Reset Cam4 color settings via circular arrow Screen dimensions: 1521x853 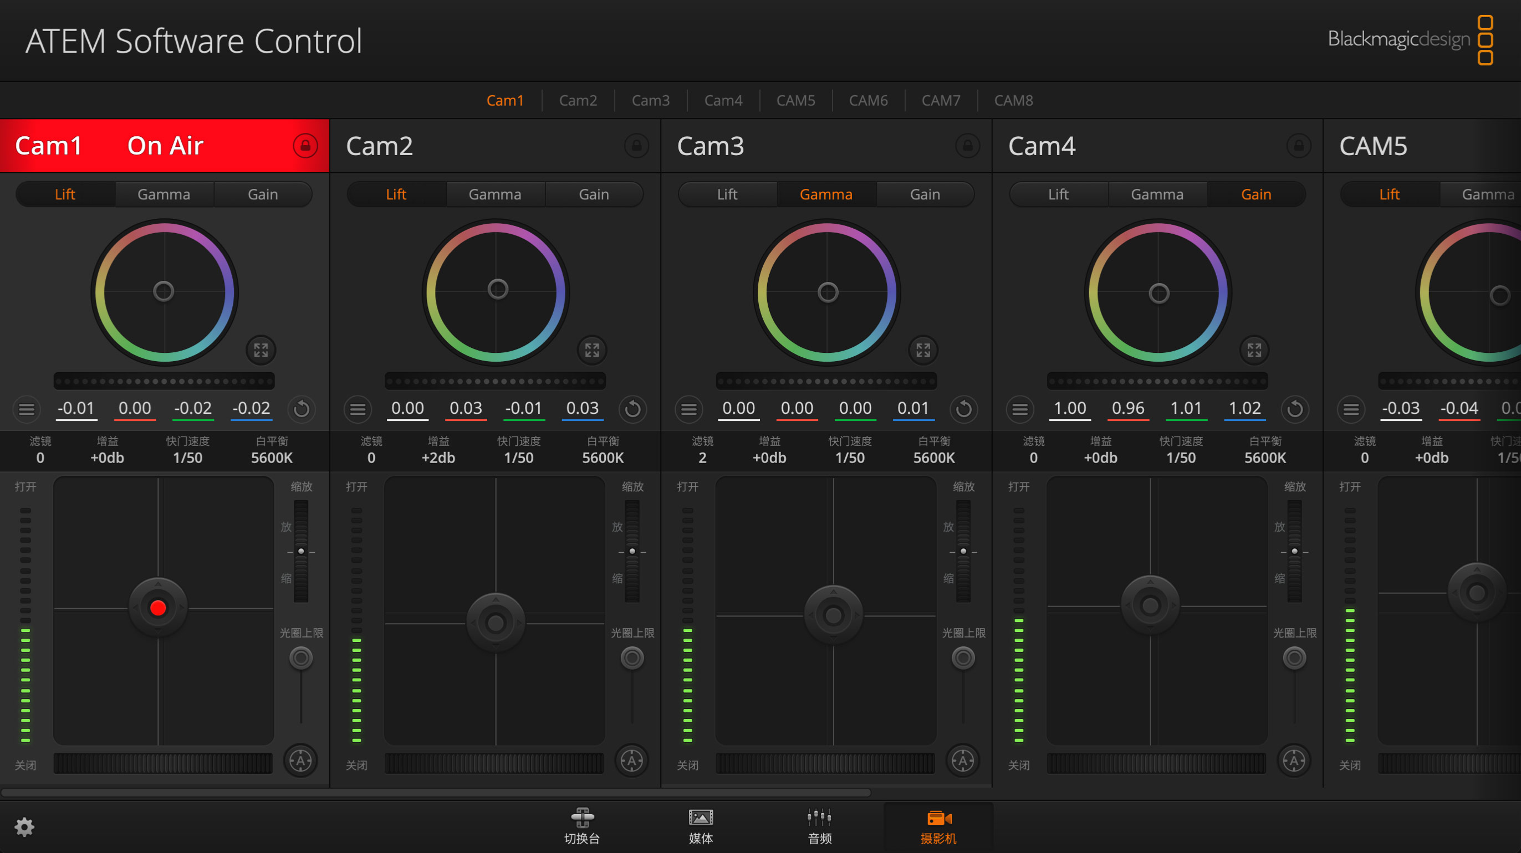[1295, 409]
